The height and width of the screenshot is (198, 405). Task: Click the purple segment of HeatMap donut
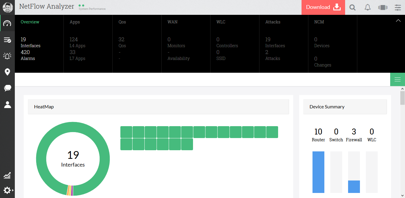click(x=72, y=191)
